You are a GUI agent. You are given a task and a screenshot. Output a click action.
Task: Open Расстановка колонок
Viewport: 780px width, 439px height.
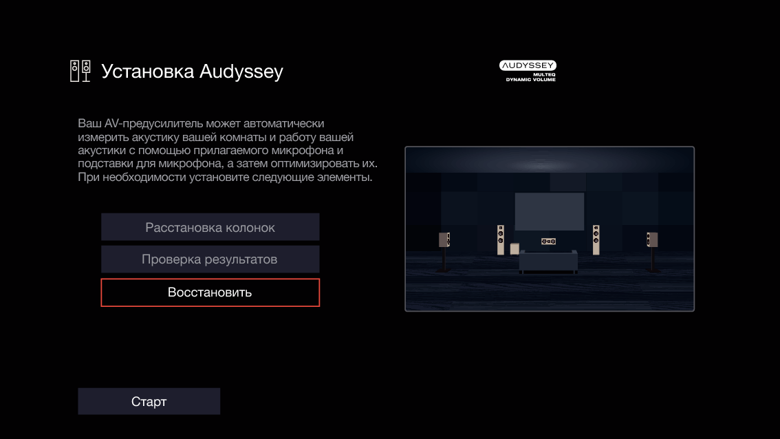point(210,226)
